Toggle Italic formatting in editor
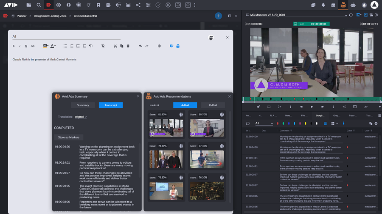382x214 pixels. pos(20,46)
